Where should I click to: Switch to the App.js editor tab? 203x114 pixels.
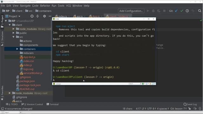tap(96, 16)
